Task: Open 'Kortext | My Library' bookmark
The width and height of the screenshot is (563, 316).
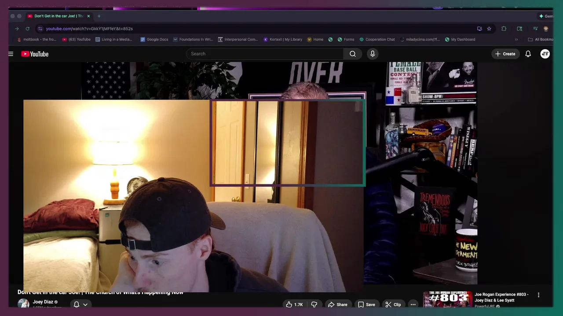Action: point(283,39)
